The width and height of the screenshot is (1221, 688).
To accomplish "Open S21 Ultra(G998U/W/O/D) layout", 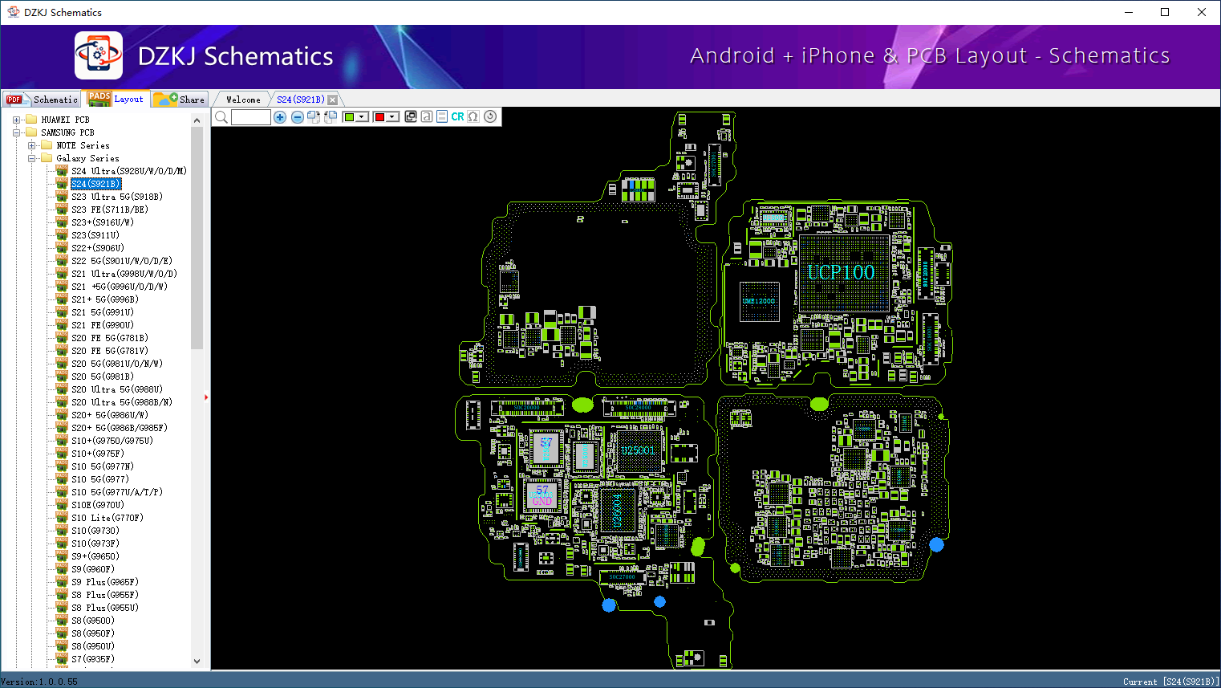I will point(124,274).
